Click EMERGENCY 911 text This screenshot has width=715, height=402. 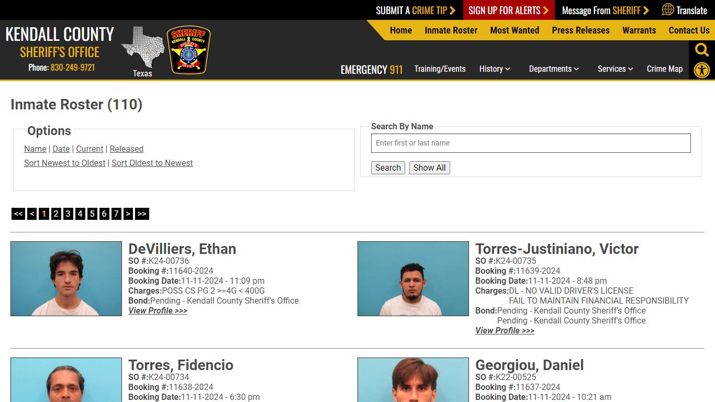372,69
